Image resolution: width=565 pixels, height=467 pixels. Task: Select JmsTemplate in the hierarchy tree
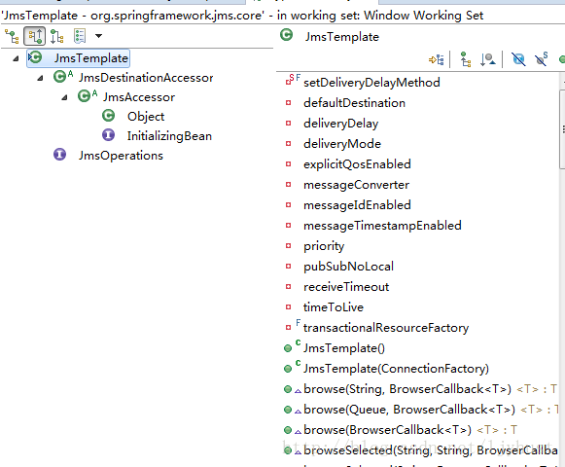(x=91, y=58)
